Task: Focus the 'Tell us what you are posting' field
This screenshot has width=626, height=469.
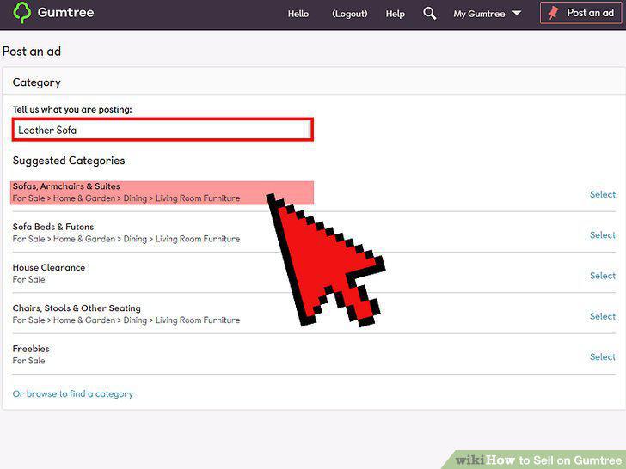Action: (x=163, y=130)
